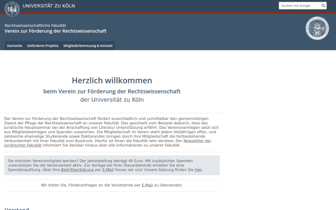Click the 'der Universität zu Köln' subheading
Image resolution: width=336 pixels, height=210 pixels.
tap(112, 100)
